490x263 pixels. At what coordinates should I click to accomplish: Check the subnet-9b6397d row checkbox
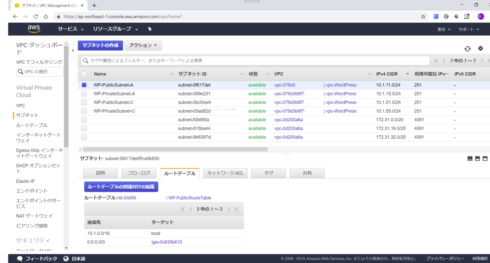[x=84, y=137]
